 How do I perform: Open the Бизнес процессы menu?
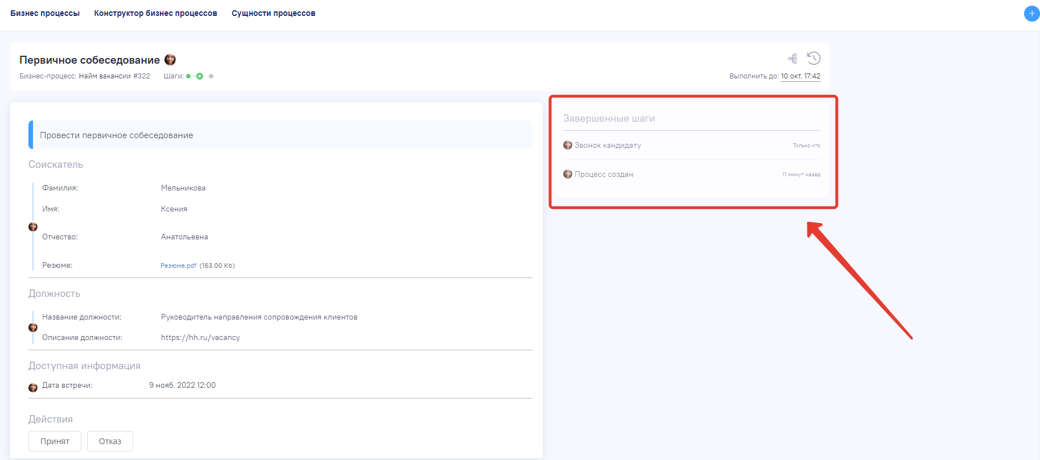click(45, 13)
